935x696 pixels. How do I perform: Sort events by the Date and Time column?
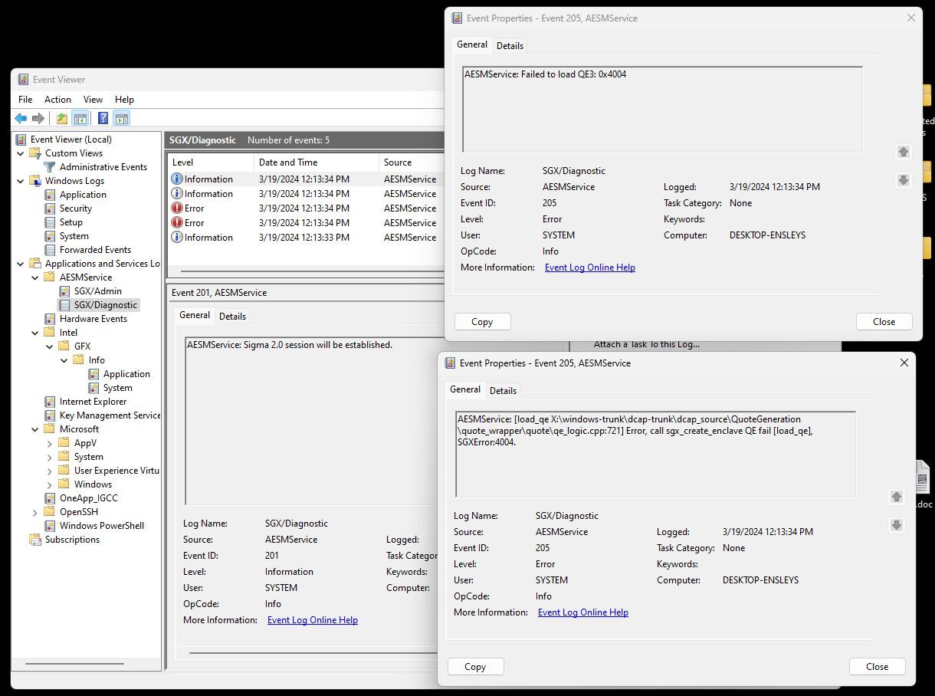coord(317,163)
